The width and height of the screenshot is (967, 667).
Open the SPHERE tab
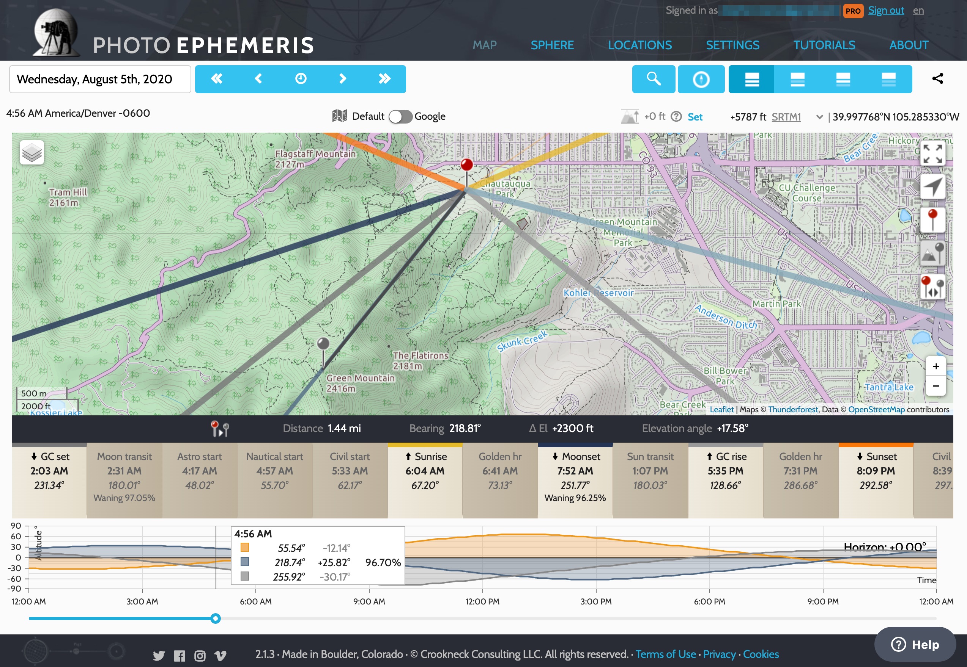tap(552, 45)
